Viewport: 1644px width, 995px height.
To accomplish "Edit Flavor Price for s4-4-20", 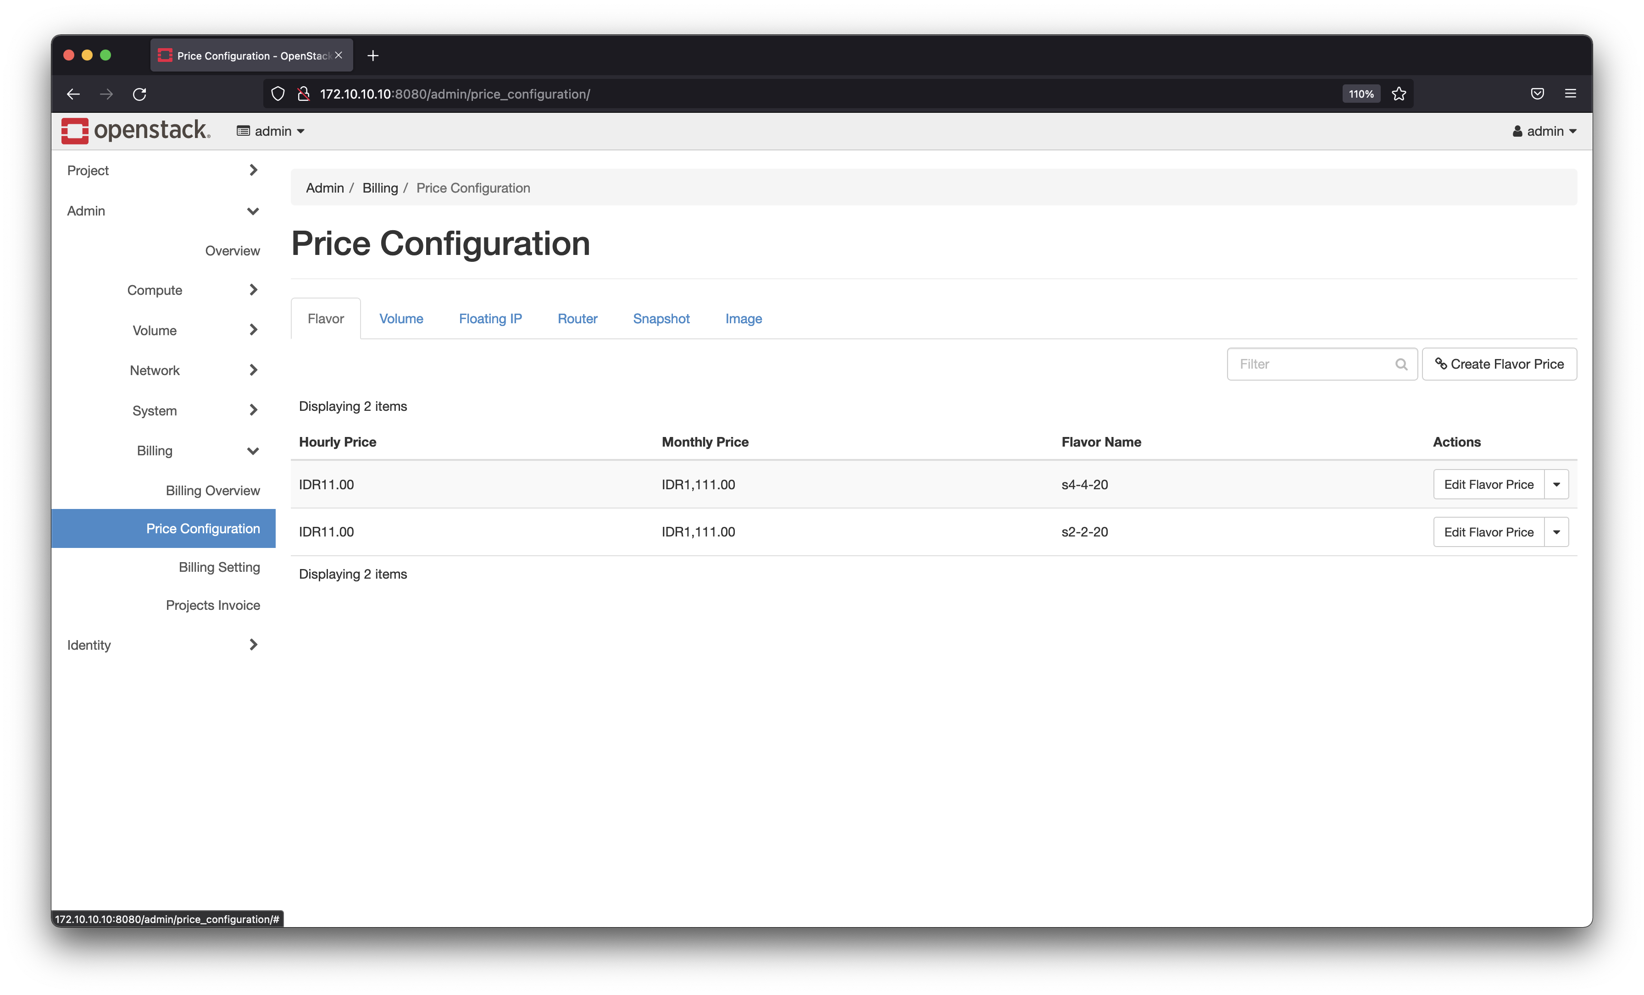I will click(1488, 485).
